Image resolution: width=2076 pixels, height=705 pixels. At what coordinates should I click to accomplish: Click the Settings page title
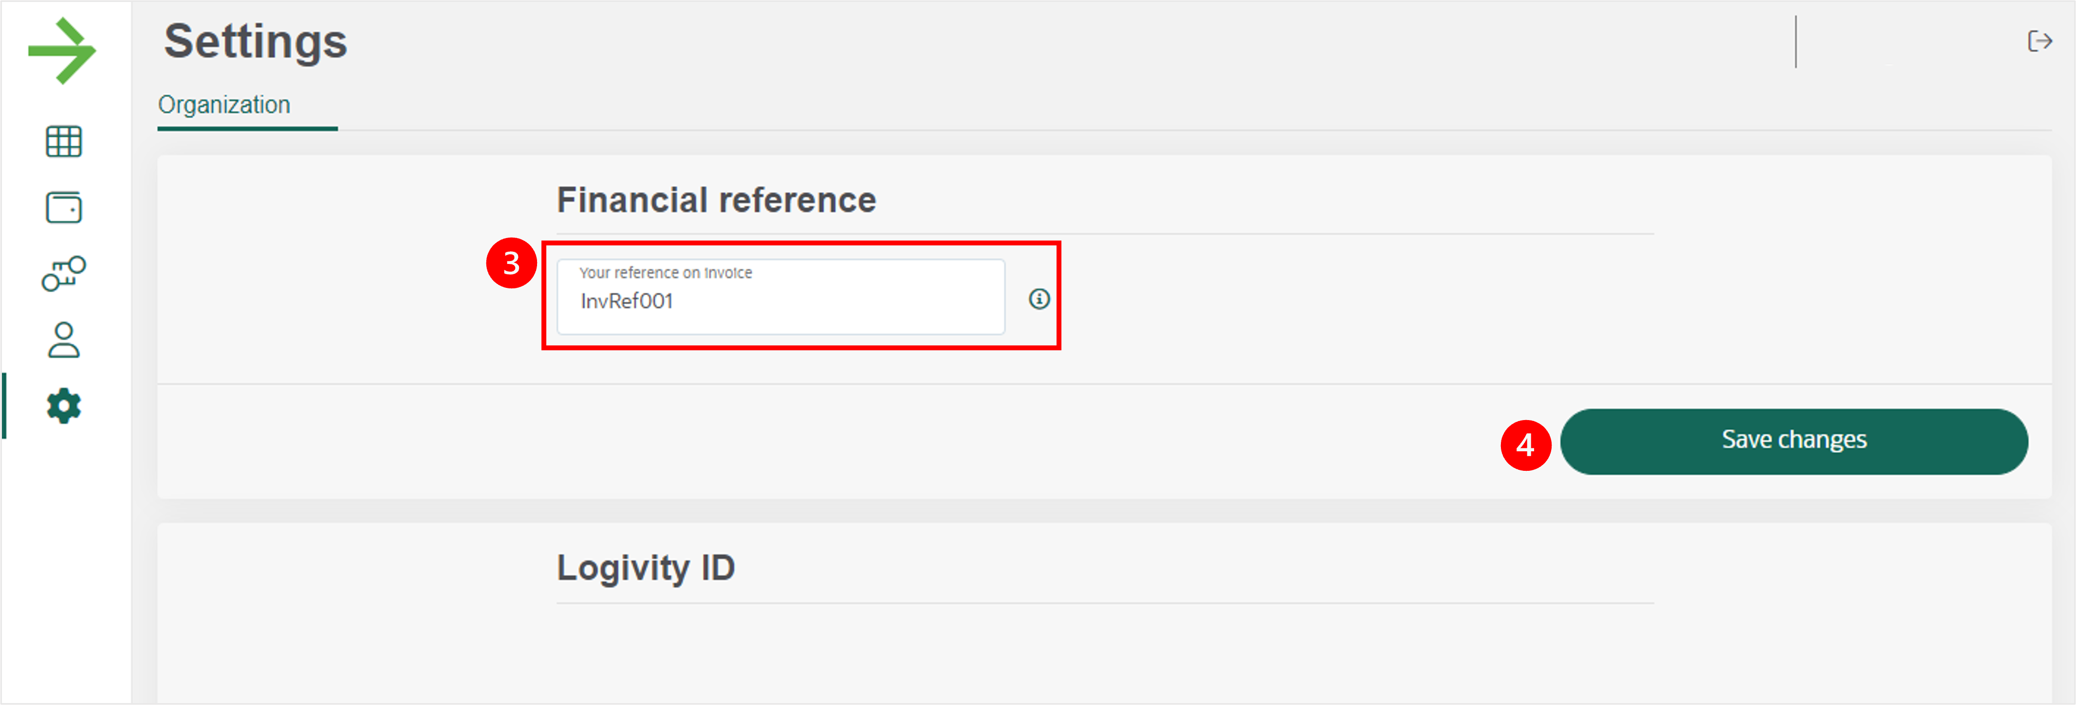click(x=256, y=41)
